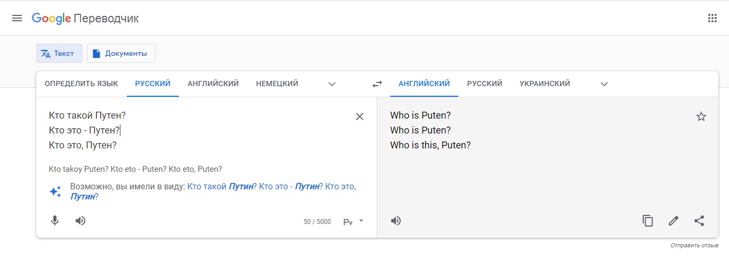
Task: Open input tools dropdown arrow
Action: tap(361, 221)
